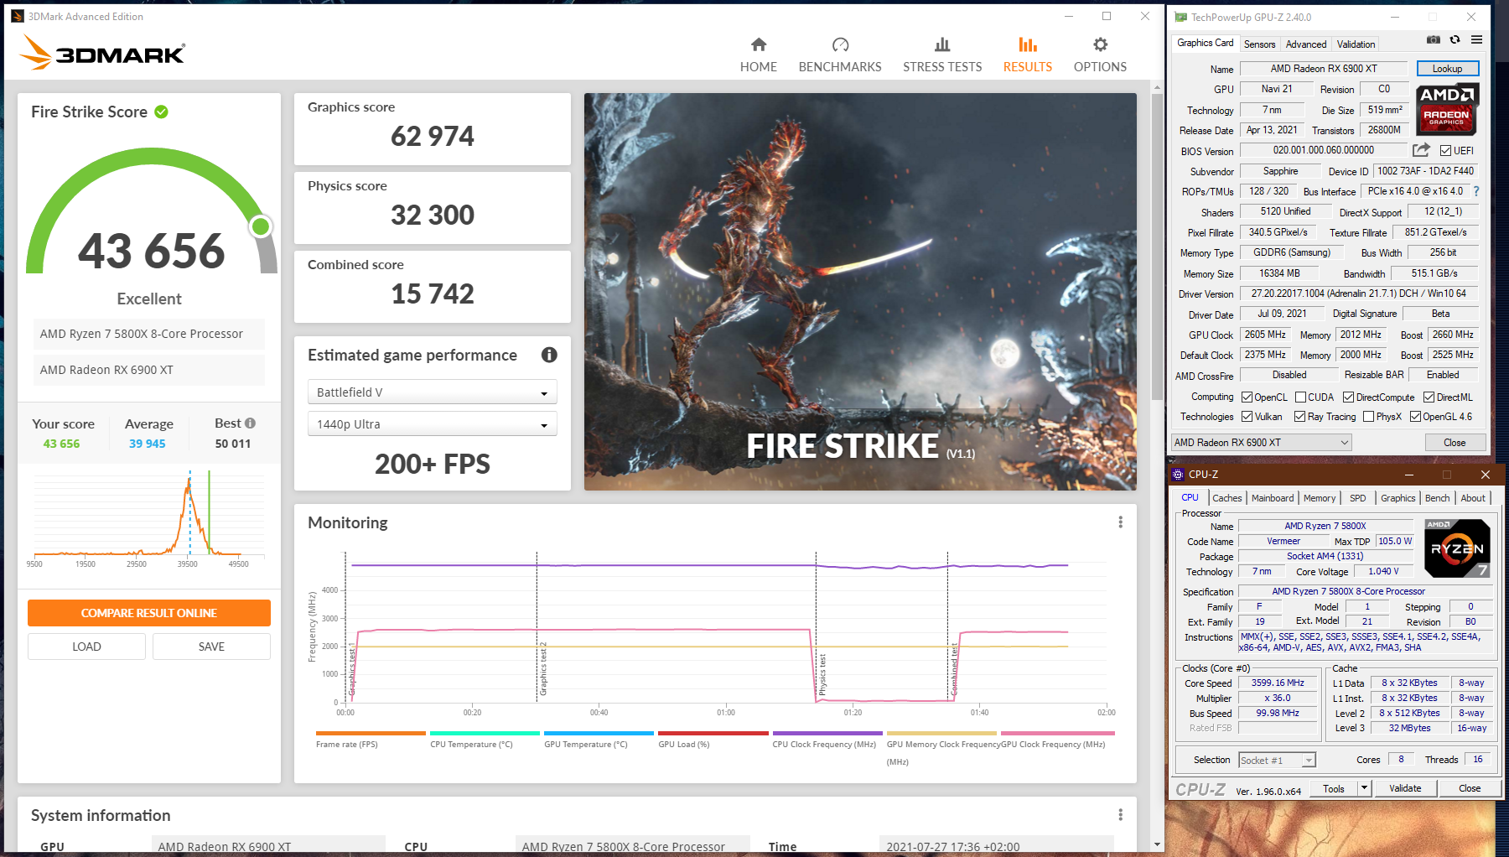This screenshot has height=857, width=1509.
Task: Open the GPU-Z hamburger menu
Action: (x=1476, y=39)
